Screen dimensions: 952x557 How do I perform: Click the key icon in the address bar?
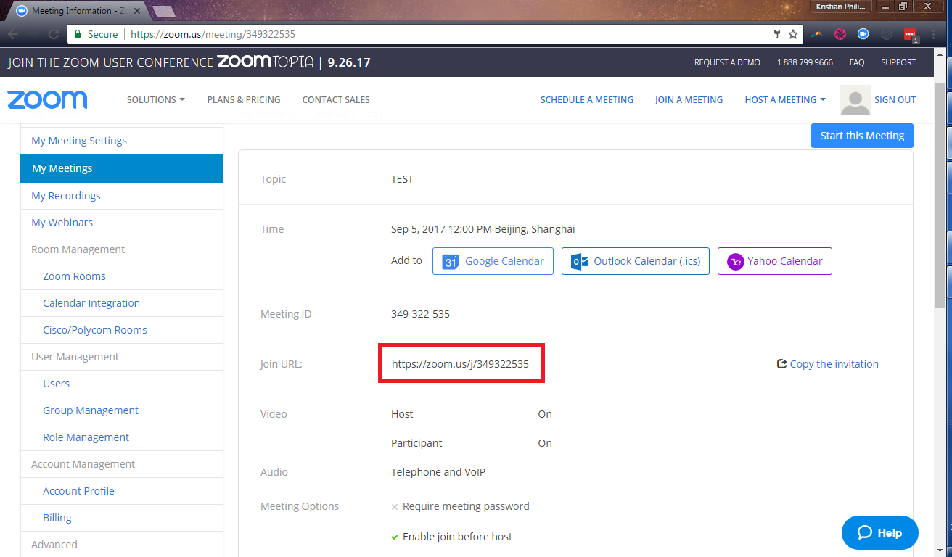click(x=777, y=34)
